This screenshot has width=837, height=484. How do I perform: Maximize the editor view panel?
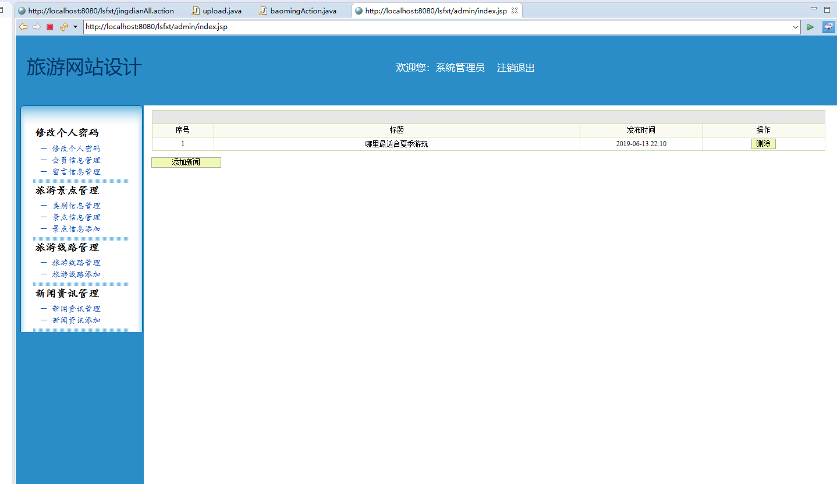coord(827,9)
